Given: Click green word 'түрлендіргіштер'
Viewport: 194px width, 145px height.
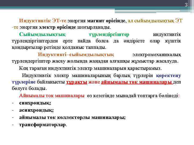Looking at the screenshot, I should pyautogui.click(x=109, y=35).
